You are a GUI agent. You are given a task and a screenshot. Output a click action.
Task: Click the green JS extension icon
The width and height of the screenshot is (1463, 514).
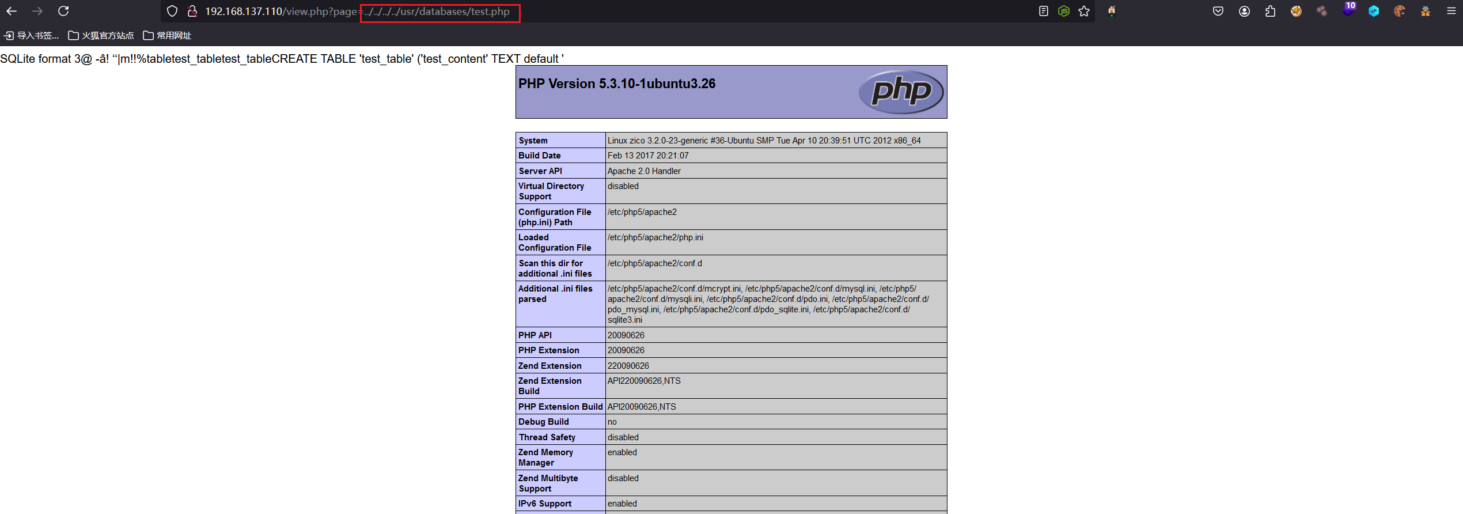click(1064, 11)
